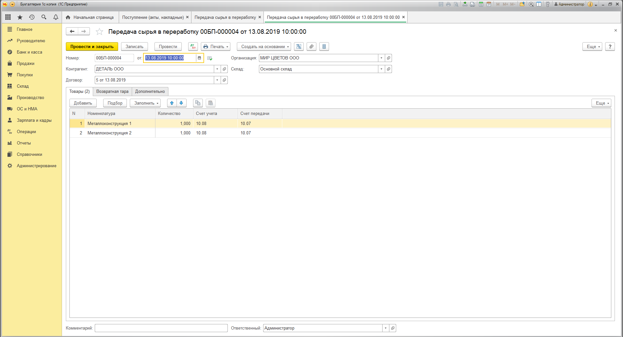
Task: Open the Организация dropdown arrow
Action: (382, 58)
